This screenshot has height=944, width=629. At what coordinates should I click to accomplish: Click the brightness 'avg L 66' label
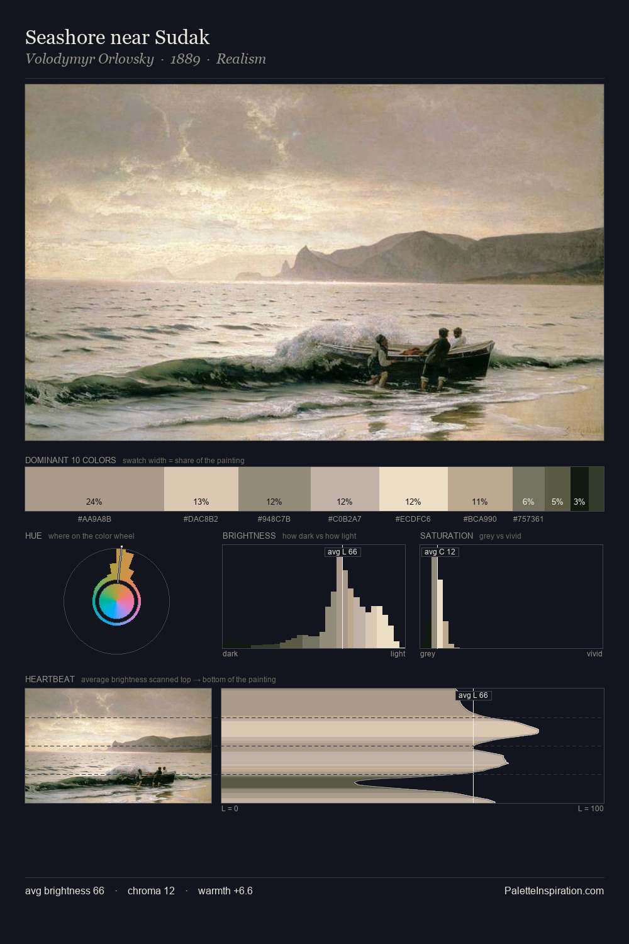(x=342, y=552)
